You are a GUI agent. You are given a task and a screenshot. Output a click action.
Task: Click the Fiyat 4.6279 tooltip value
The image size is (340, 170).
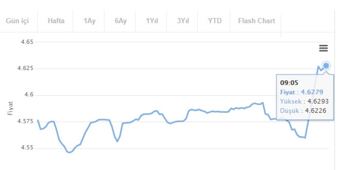tap(302, 92)
